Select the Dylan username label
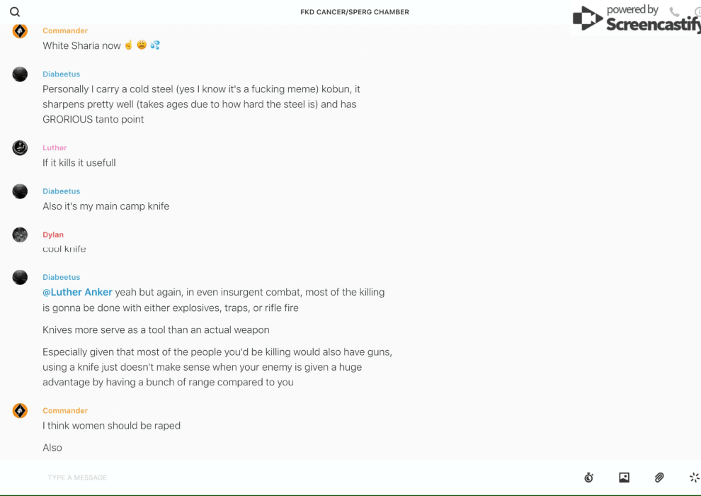This screenshot has height=496, width=701. pyautogui.click(x=53, y=235)
